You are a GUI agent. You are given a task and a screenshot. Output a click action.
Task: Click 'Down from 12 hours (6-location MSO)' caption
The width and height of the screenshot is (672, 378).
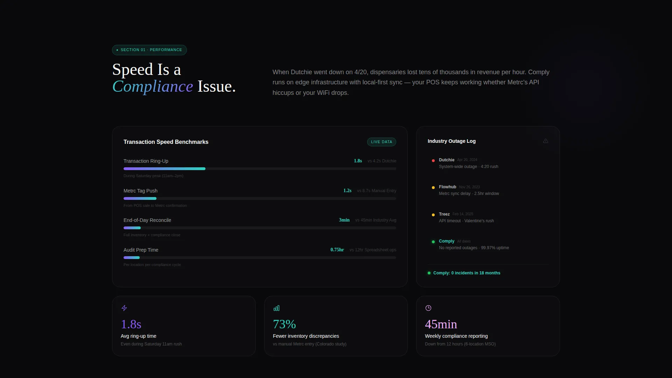click(x=460, y=344)
